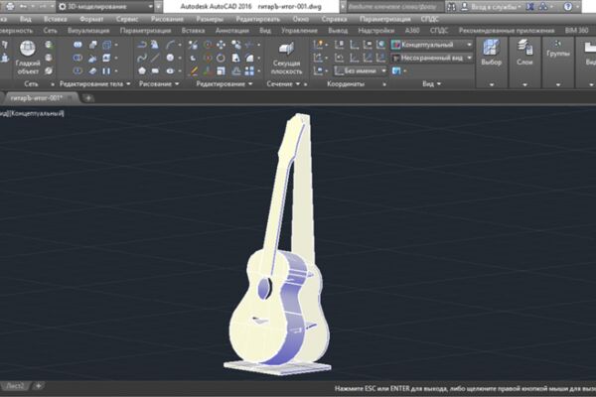Viewport: 596px width, 397px height.
Task: Select the Array tool with blue squares
Action: (249, 70)
